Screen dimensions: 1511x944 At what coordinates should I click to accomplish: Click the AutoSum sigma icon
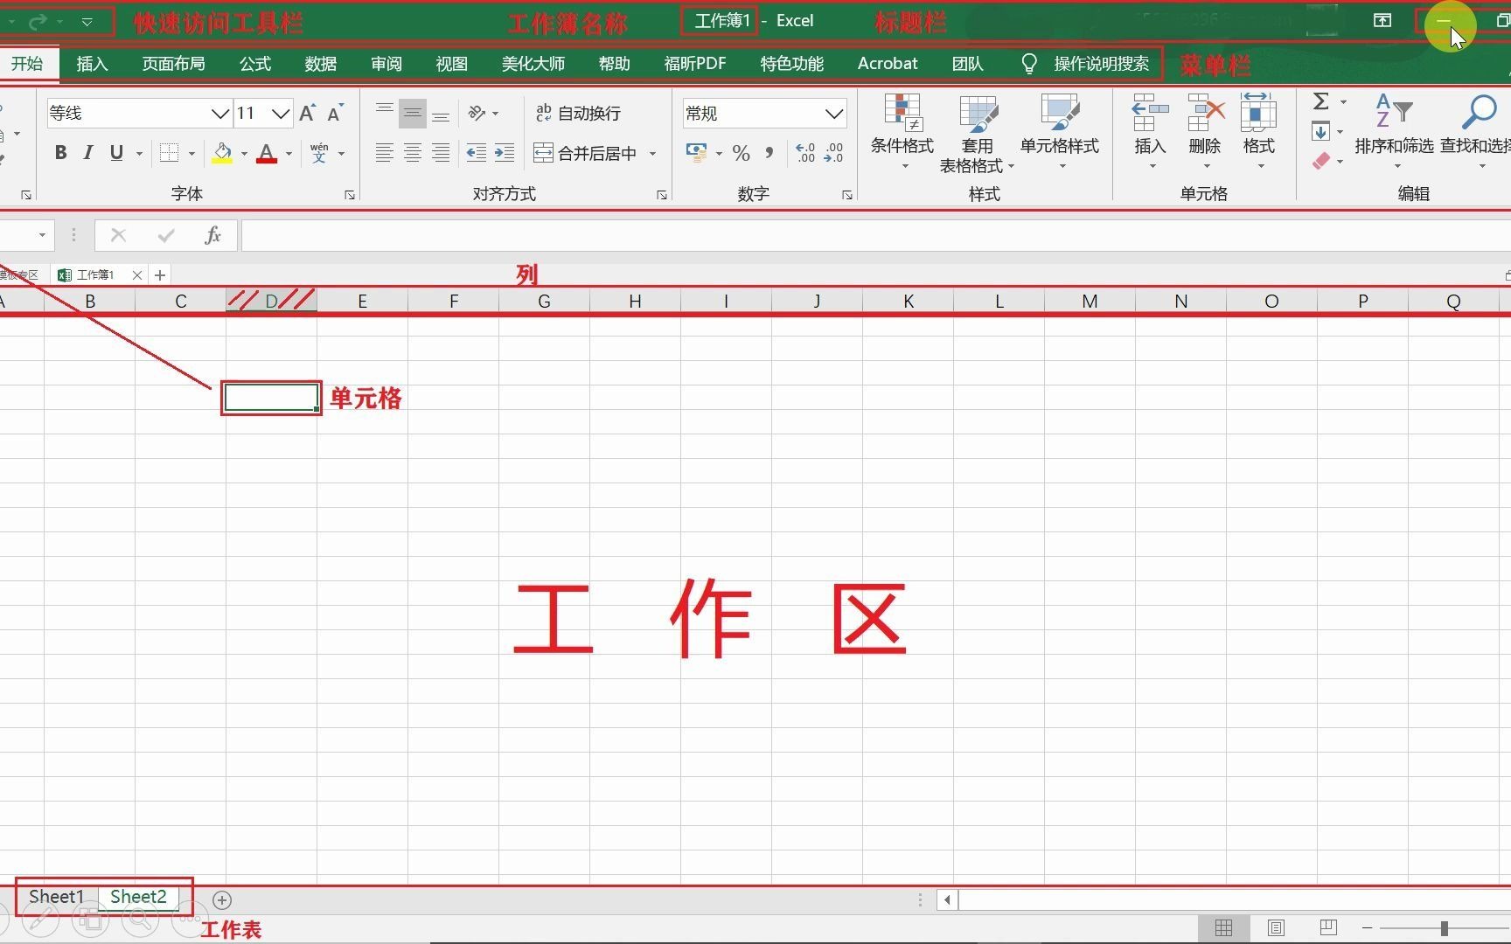pyautogui.click(x=1321, y=101)
